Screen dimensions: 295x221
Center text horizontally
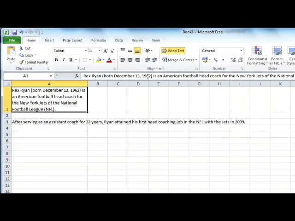130,60
